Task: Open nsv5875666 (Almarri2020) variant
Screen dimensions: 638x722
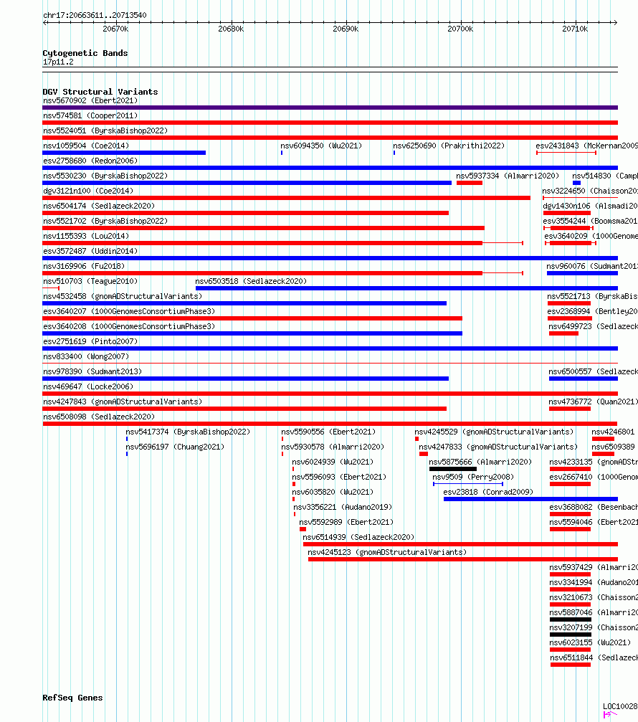Action: pos(480,462)
